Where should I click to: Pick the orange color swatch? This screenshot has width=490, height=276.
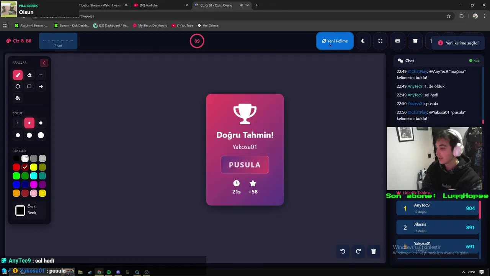click(16, 194)
